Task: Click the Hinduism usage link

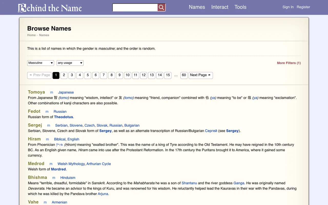Action: click(x=68, y=178)
